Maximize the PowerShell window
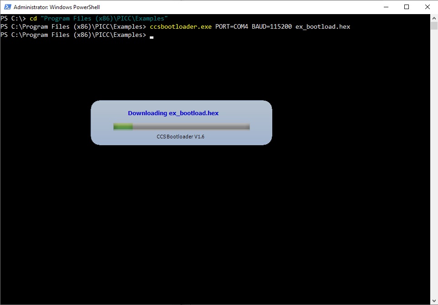Image resolution: width=438 pixels, height=305 pixels. click(407, 7)
